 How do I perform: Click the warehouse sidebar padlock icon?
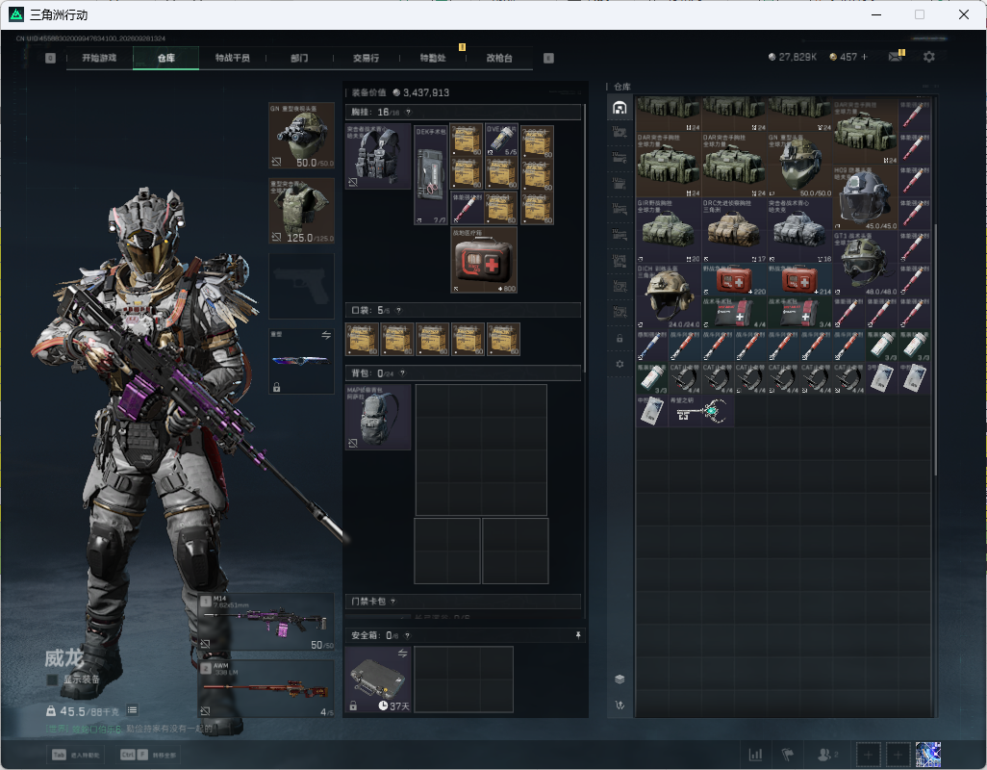click(x=620, y=338)
